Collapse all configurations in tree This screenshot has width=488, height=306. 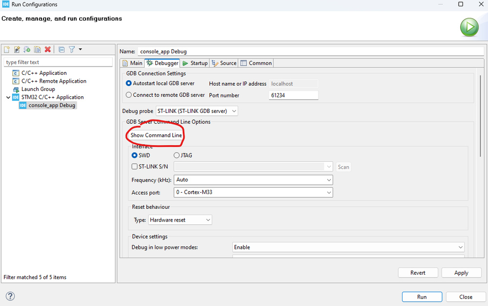[62, 49]
